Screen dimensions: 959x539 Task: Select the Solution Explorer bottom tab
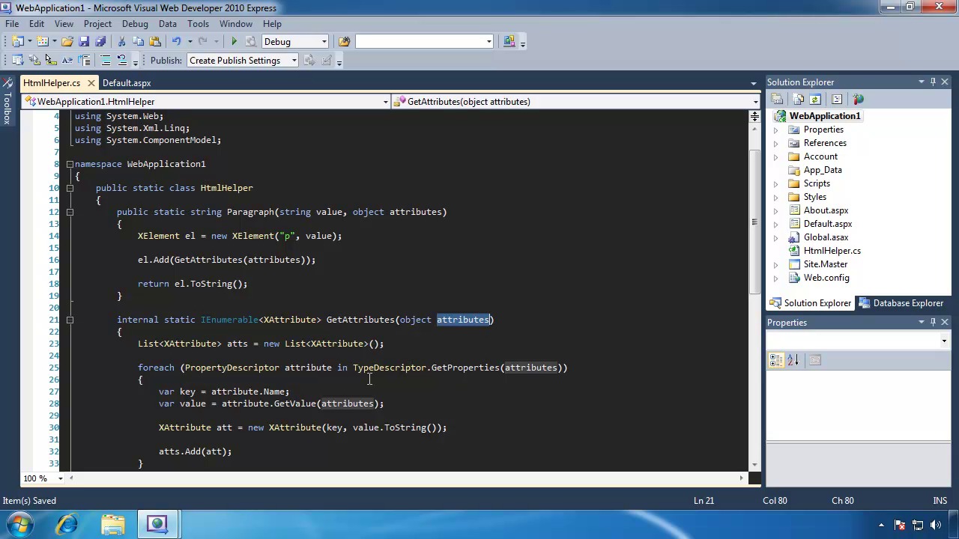click(x=811, y=303)
